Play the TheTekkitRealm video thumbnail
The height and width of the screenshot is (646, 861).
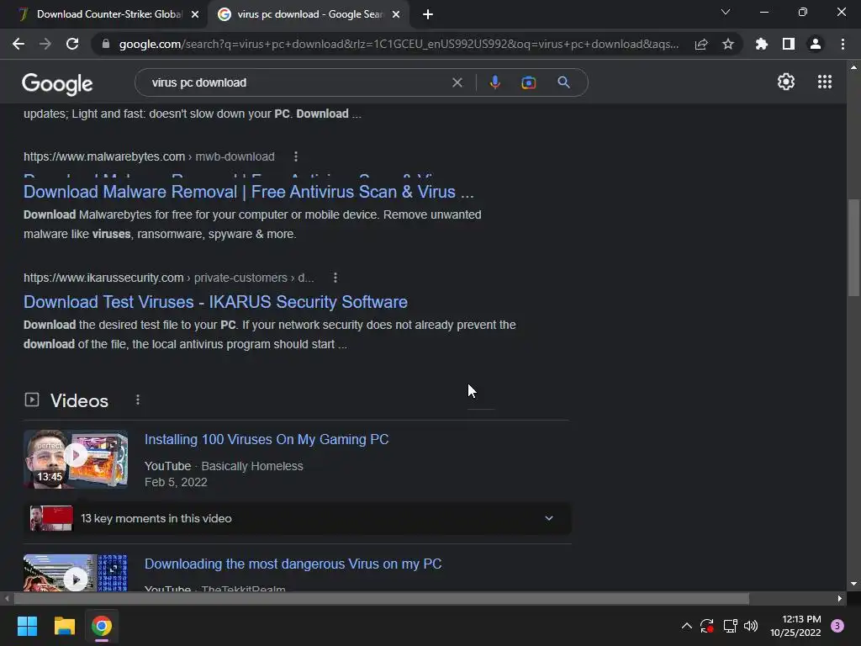[x=76, y=573]
